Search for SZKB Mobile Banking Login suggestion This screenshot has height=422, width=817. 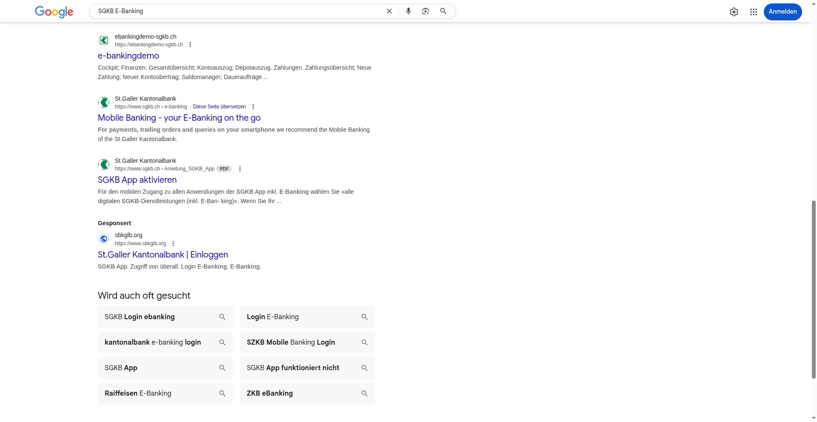(x=308, y=343)
